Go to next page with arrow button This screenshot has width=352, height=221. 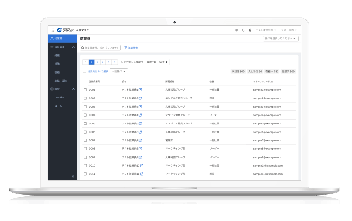coord(114,62)
